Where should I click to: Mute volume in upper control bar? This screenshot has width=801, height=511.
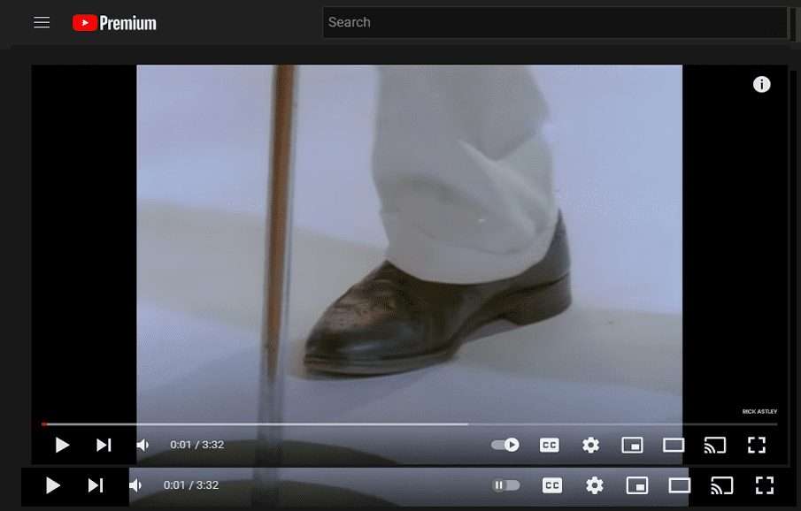point(142,446)
